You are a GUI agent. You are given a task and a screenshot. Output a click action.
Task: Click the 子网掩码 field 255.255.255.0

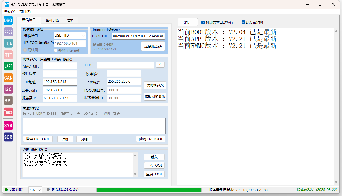pos(124,82)
